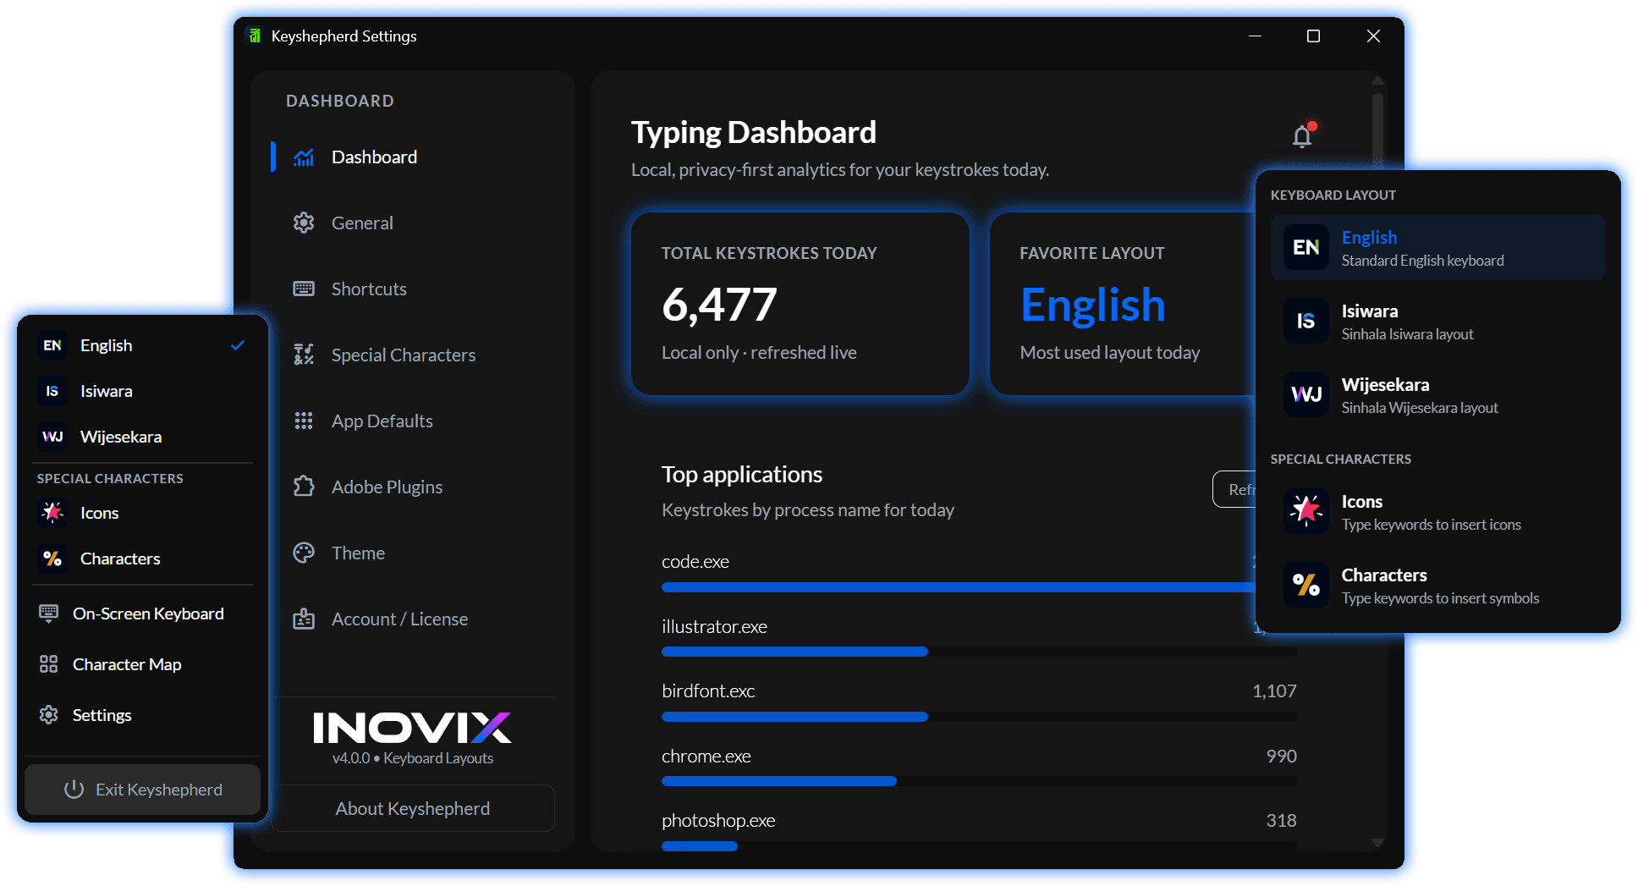The width and height of the screenshot is (1638, 886).
Task: Click the EN badge in Keyboard Layout popup
Action: tap(1306, 247)
